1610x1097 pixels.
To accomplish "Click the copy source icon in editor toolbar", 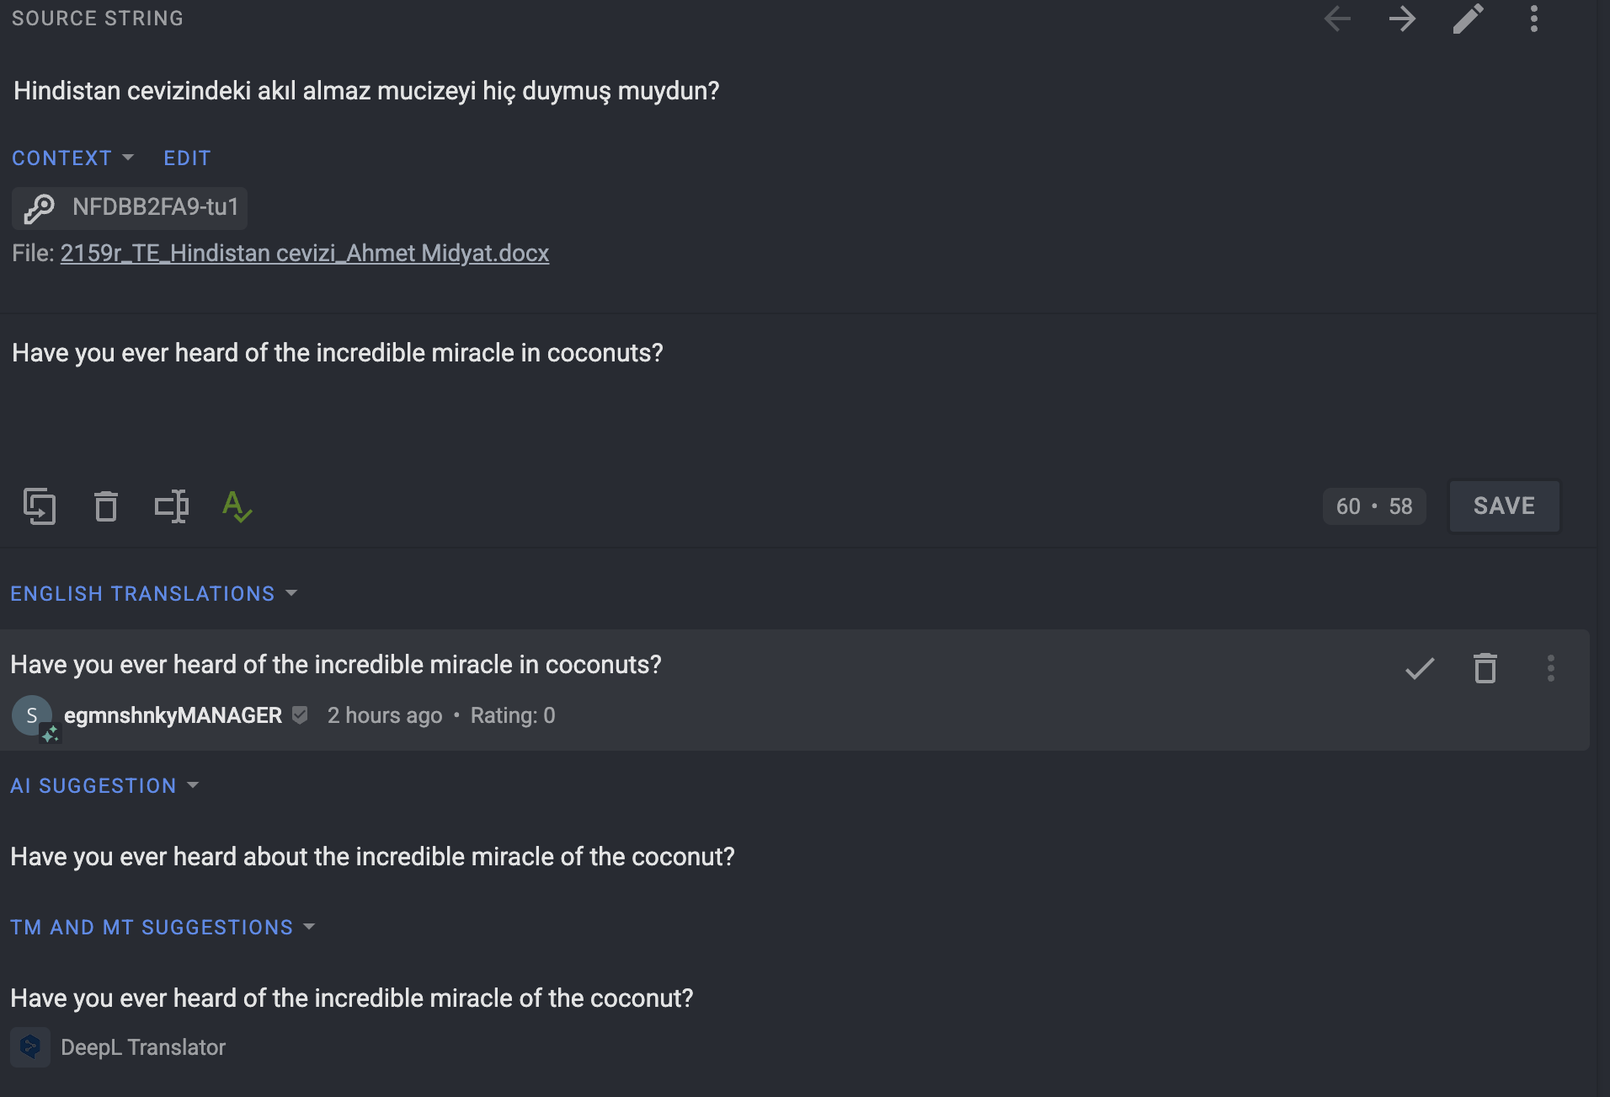I will (x=40, y=506).
